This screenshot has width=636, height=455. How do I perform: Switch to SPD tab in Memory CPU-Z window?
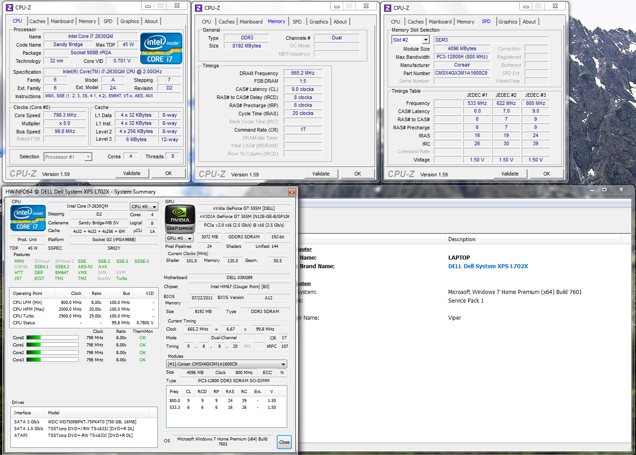tap(297, 22)
